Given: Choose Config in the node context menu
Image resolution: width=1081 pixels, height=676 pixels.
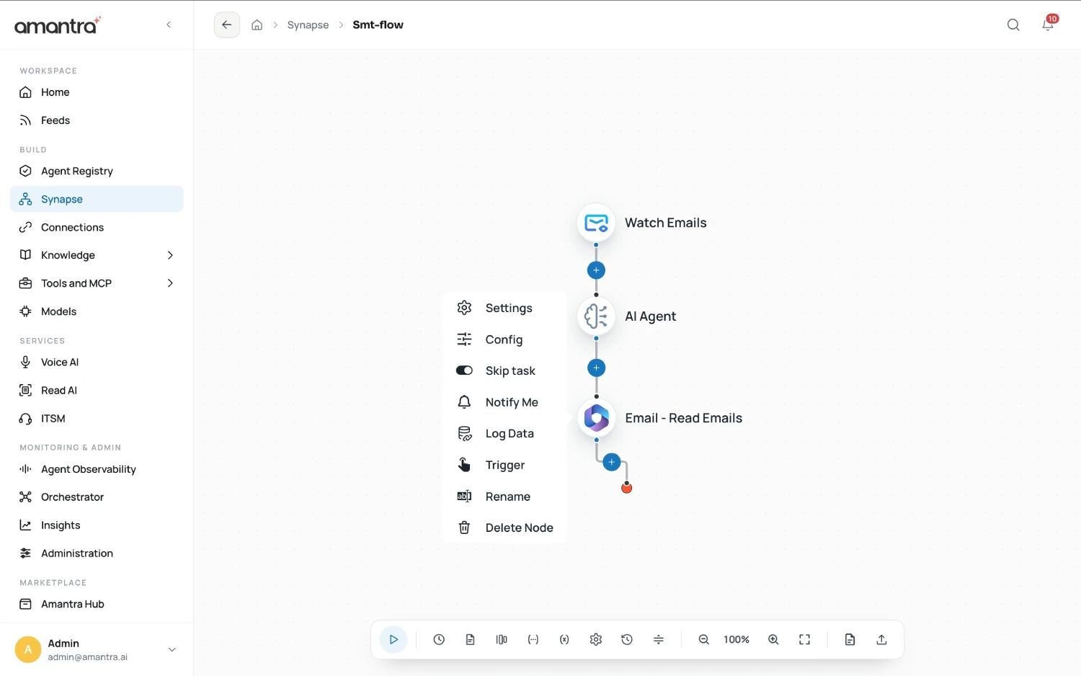Looking at the screenshot, I should click(504, 339).
